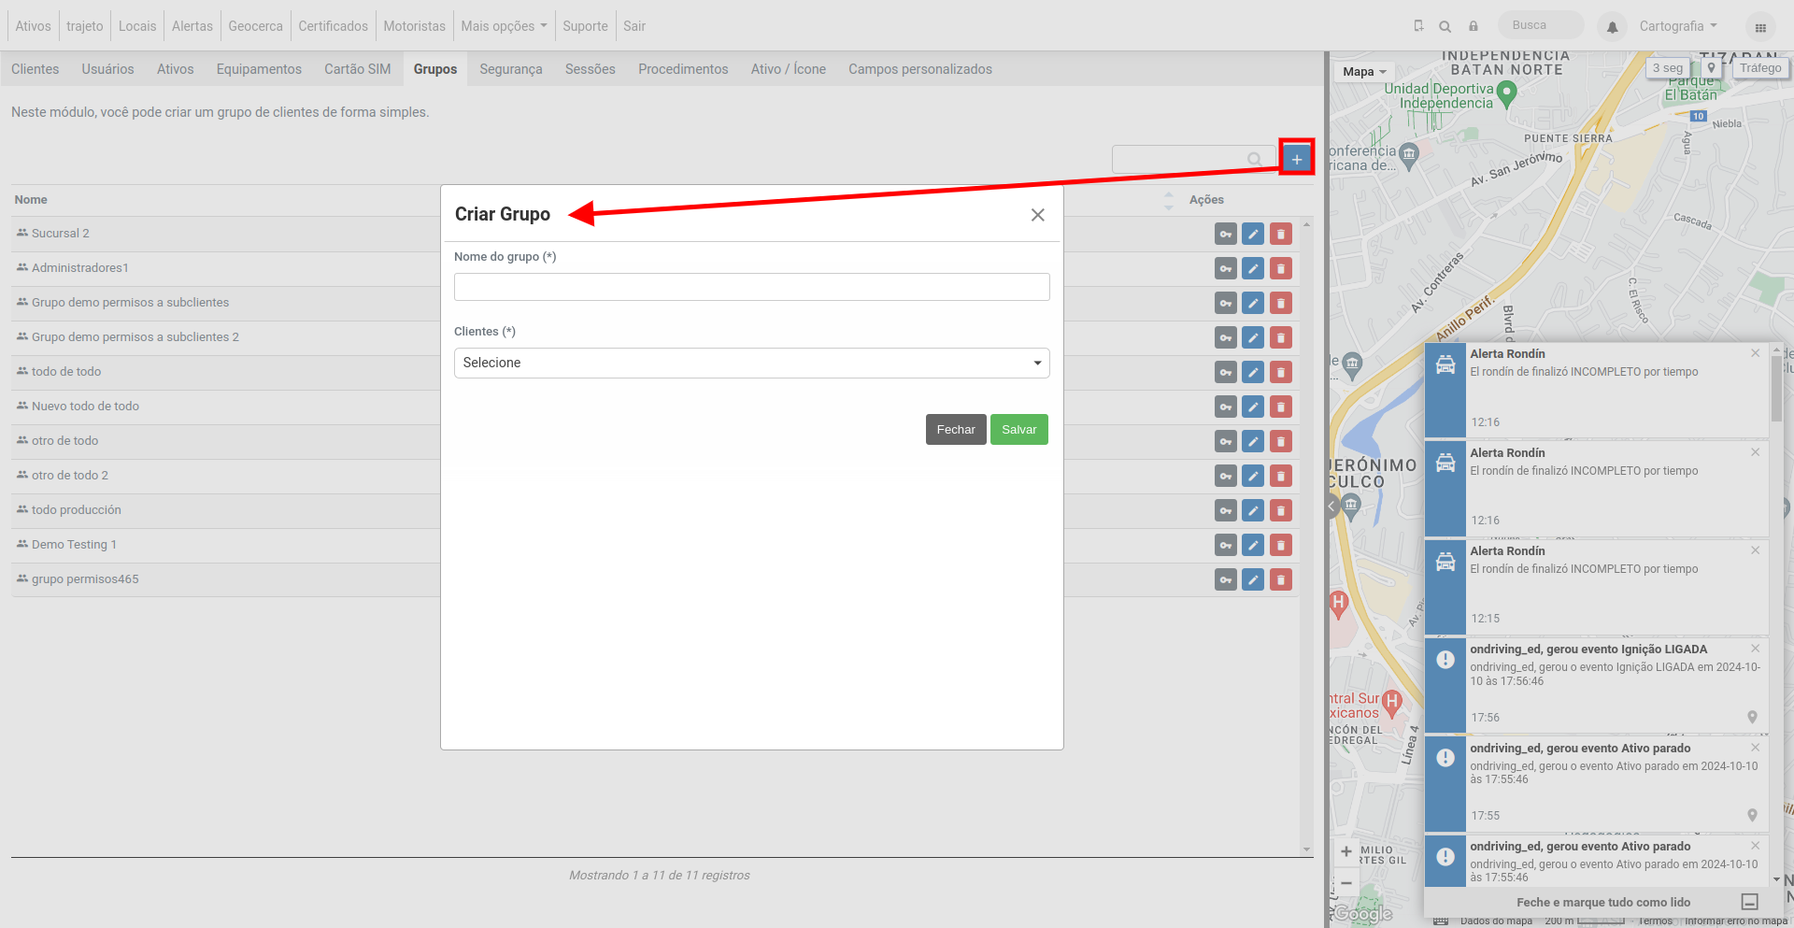Open the 3 seg refresh interval control
This screenshot has width=1794, height=928.
point(1668,68)
